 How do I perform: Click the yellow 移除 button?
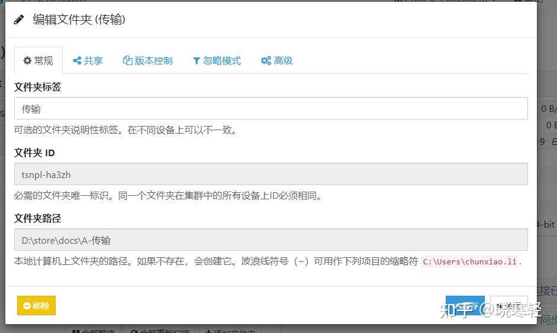click(36, 305)
